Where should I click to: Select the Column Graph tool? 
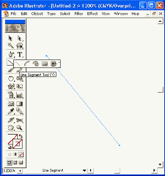[x=20, y=95]
